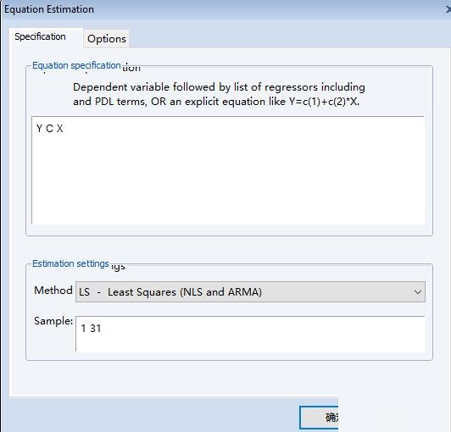Focus the equation specification text box
Viewport: 451px width, 432px height.
(228, 170)
